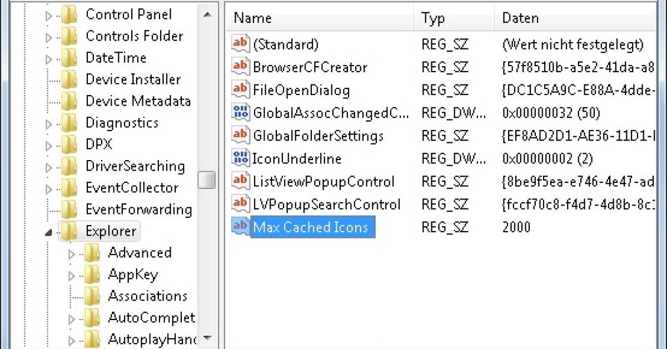Expand the Advanced subkey
This screenshot has width=667, height=349.
[71, 254]
